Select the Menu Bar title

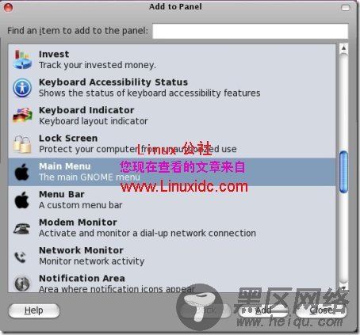62,194
